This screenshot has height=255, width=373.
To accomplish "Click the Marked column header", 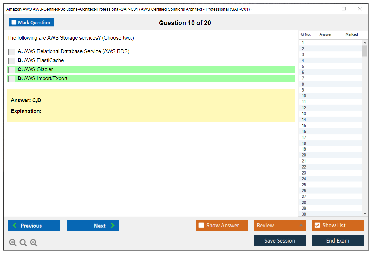I will tap(351, 34).
